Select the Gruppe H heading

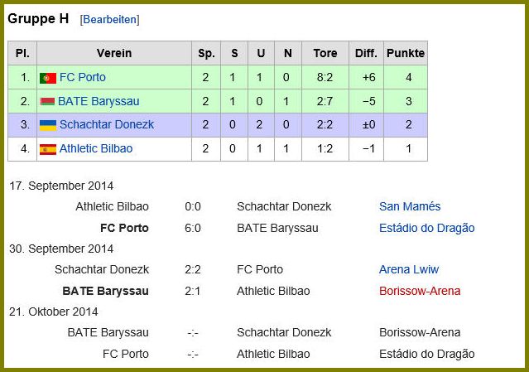click(x=38, y=18)
